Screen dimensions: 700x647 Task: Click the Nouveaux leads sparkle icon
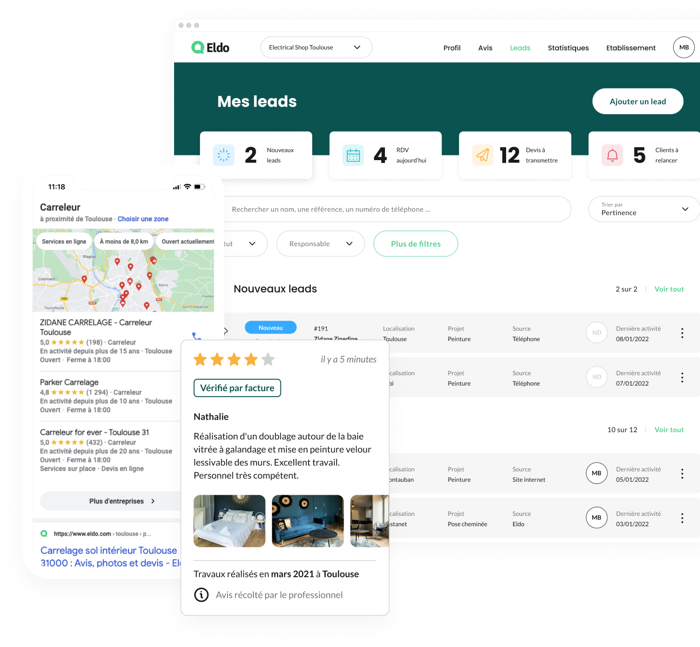pyautogui.click(x=224, y=156)
